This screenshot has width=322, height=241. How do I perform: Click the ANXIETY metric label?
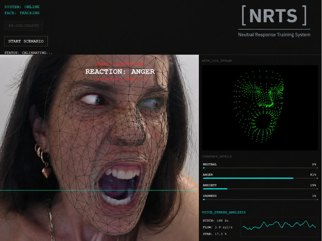[x=210, y=185]
